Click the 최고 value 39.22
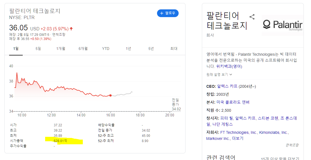This screenshot has height=160, width=311. point(58,130)
